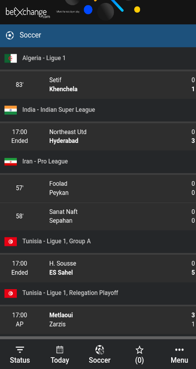Click the soccer ball icon in header
Screen dimensions: 196x369
coord(10,36)
